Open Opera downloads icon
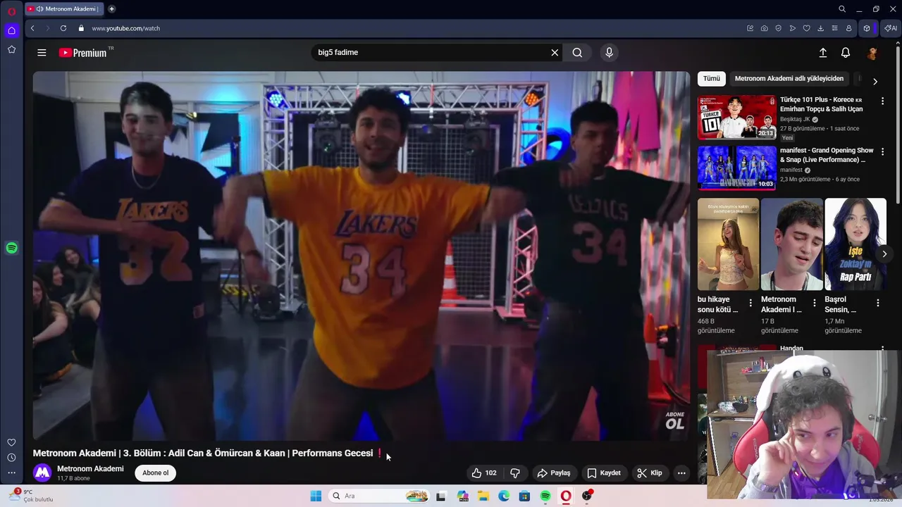Viewport: 902px width, 507px height. pyautogui.click(x=821, y=28)
